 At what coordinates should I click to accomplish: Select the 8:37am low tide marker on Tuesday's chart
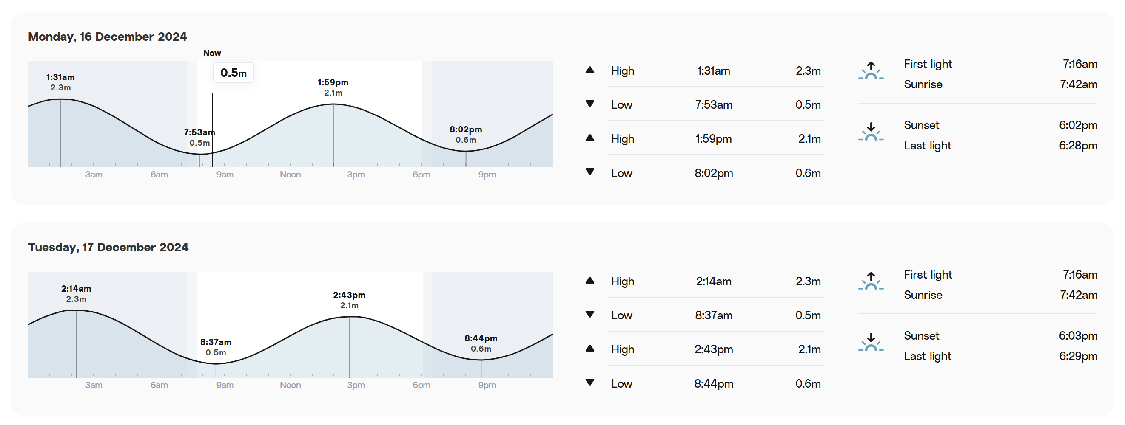(216, 363)
